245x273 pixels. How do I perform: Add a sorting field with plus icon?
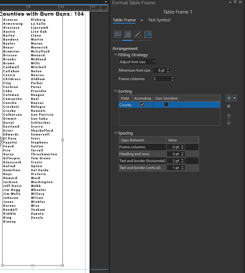click(229, 98)
